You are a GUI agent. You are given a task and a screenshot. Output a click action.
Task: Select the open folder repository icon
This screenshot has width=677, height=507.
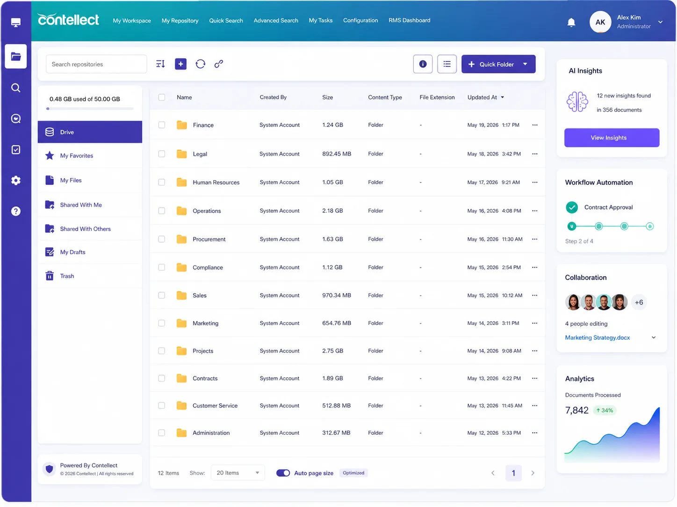click(15, 56)
